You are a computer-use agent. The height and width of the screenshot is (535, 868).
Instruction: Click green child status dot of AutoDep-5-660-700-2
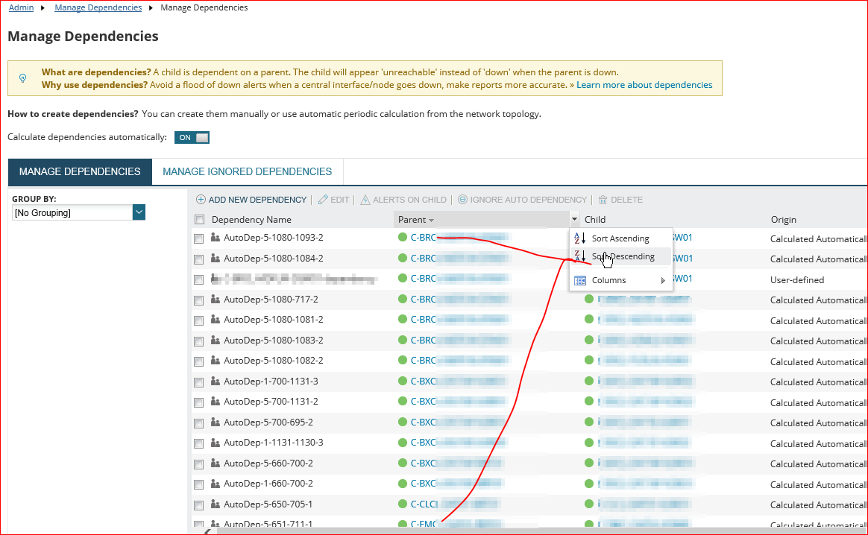click(x=589, y=463)
